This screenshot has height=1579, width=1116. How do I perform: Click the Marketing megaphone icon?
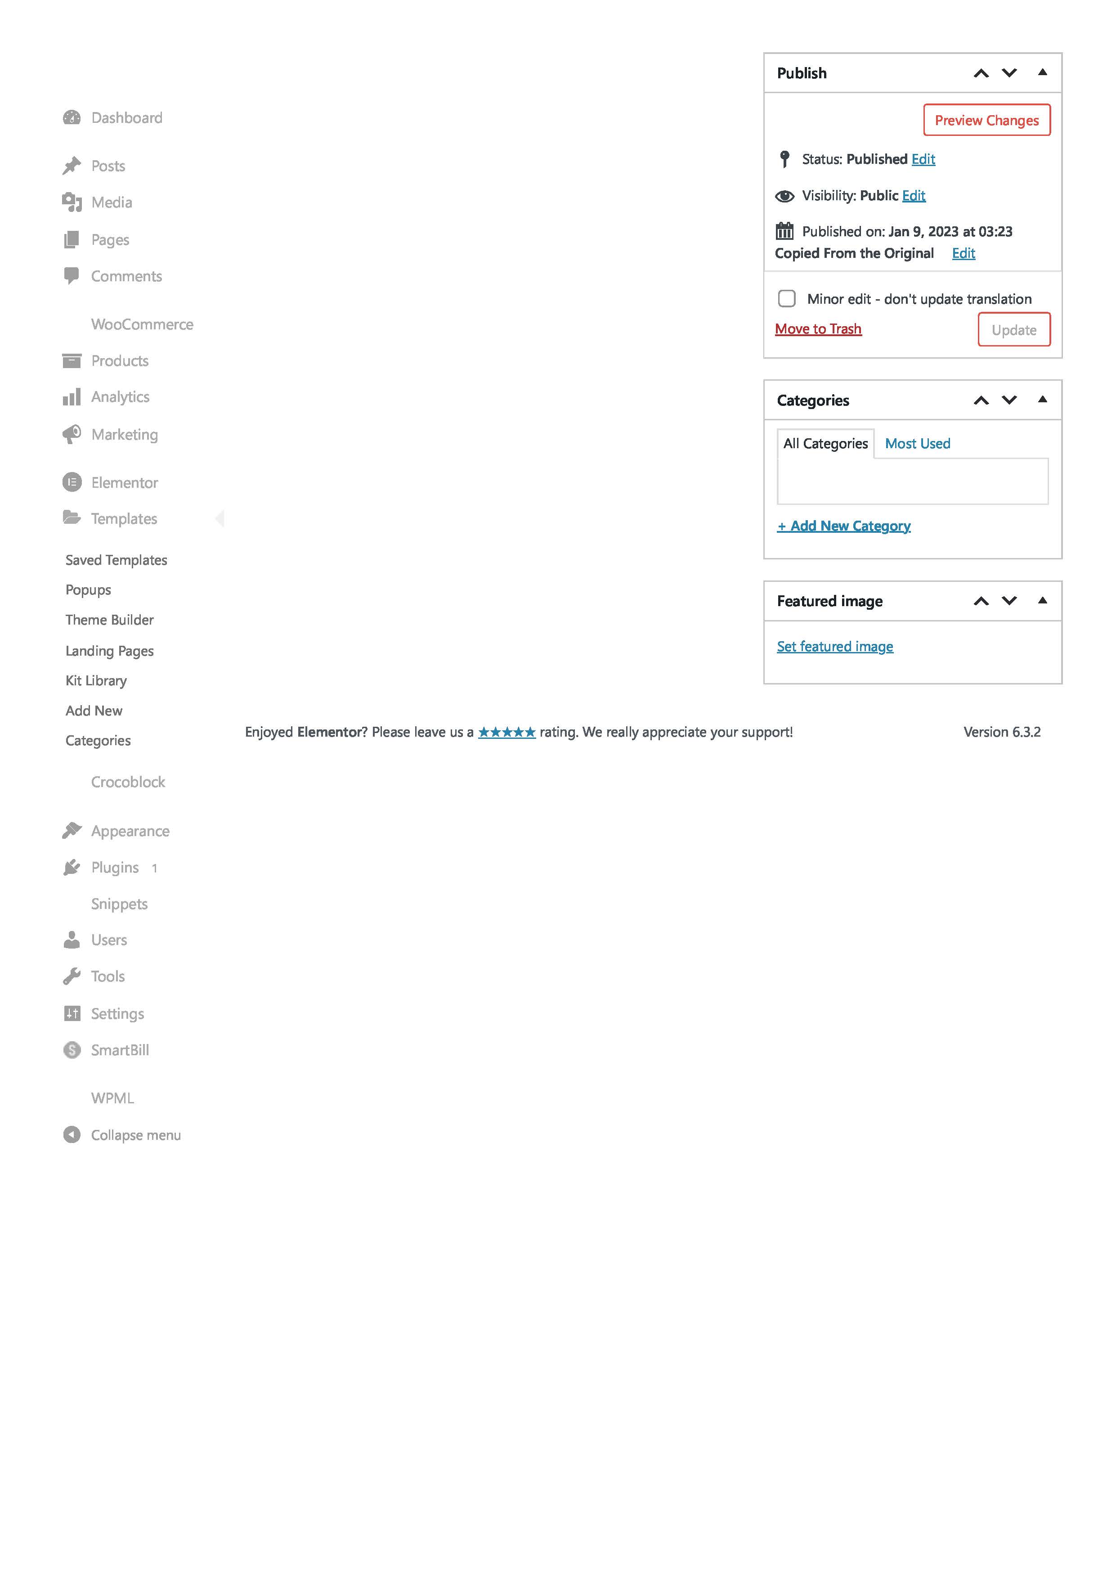[x=72, y=435]
